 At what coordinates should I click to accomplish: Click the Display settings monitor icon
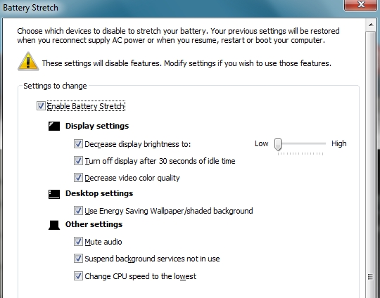click(54, 126)
